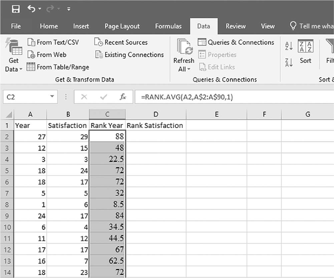Choose From Web data source
The height and width of the screenshot is (278, 334).
[47, 55]
